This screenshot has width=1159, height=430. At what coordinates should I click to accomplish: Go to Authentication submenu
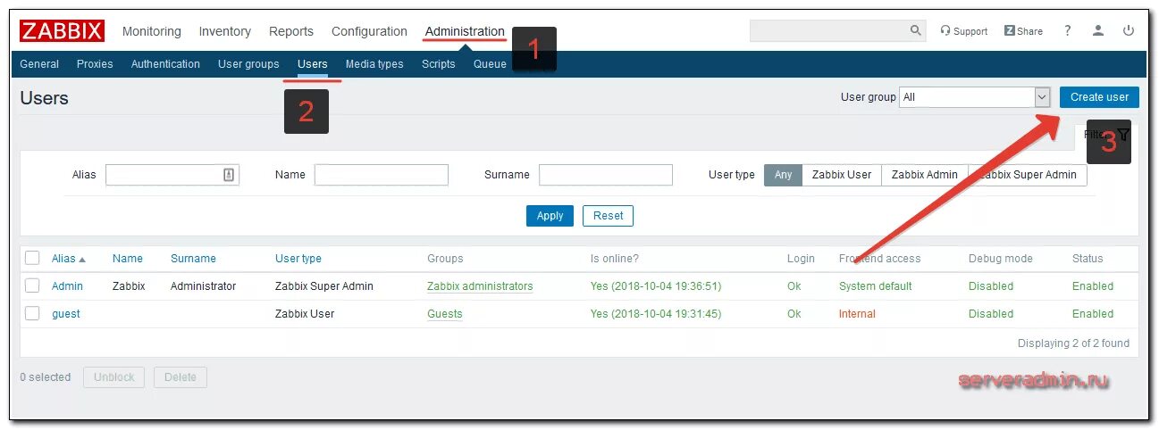coord(165,64)
